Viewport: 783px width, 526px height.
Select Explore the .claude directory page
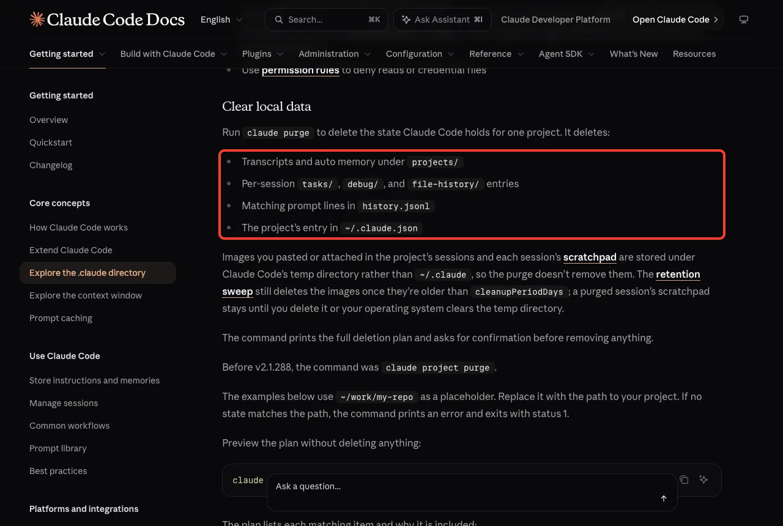(x=98, y=273)
